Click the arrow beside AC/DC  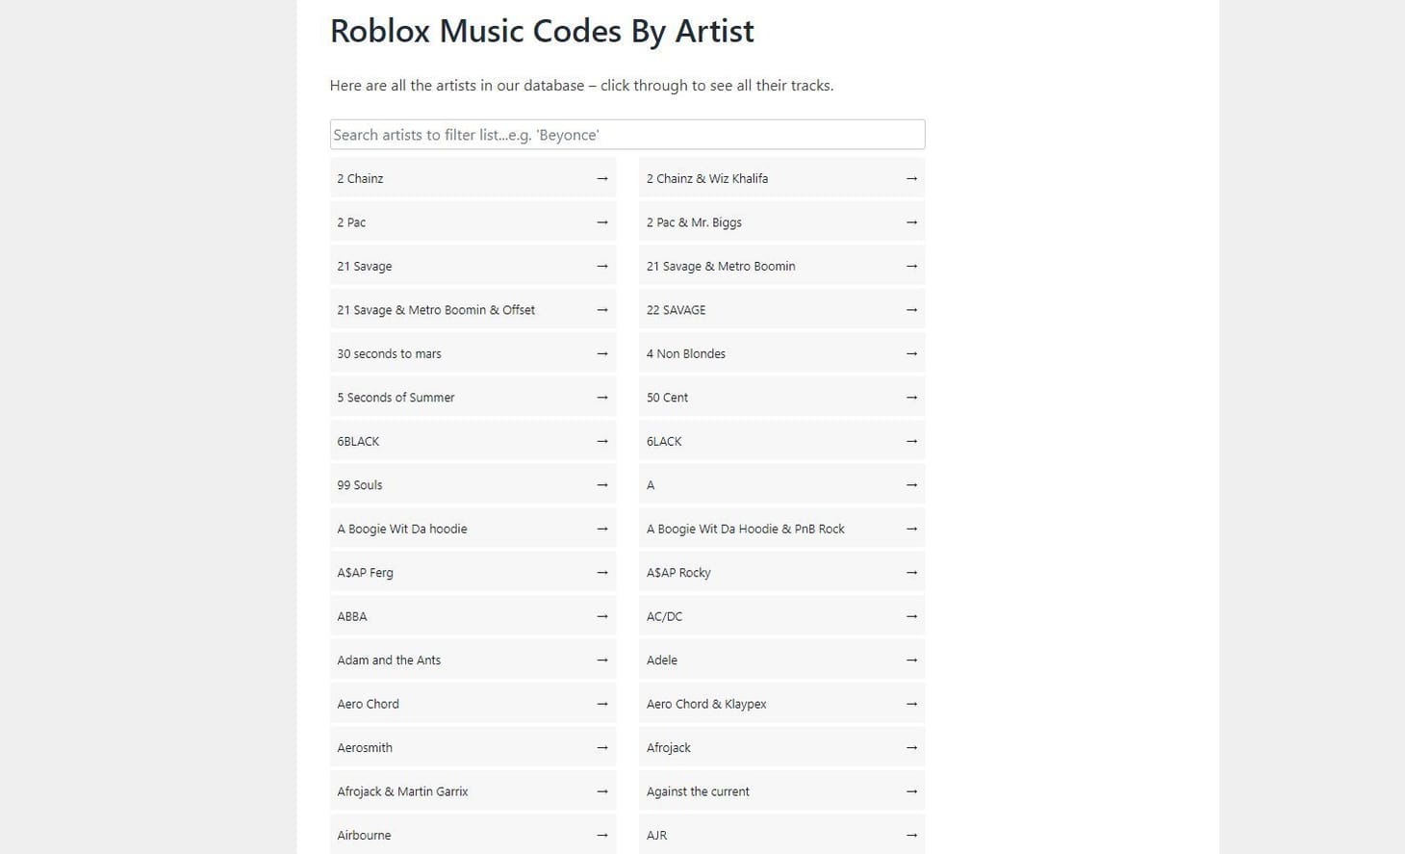pos(911,616)
